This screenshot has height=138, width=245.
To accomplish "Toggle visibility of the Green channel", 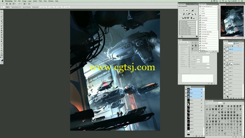I will pos(186,93).
